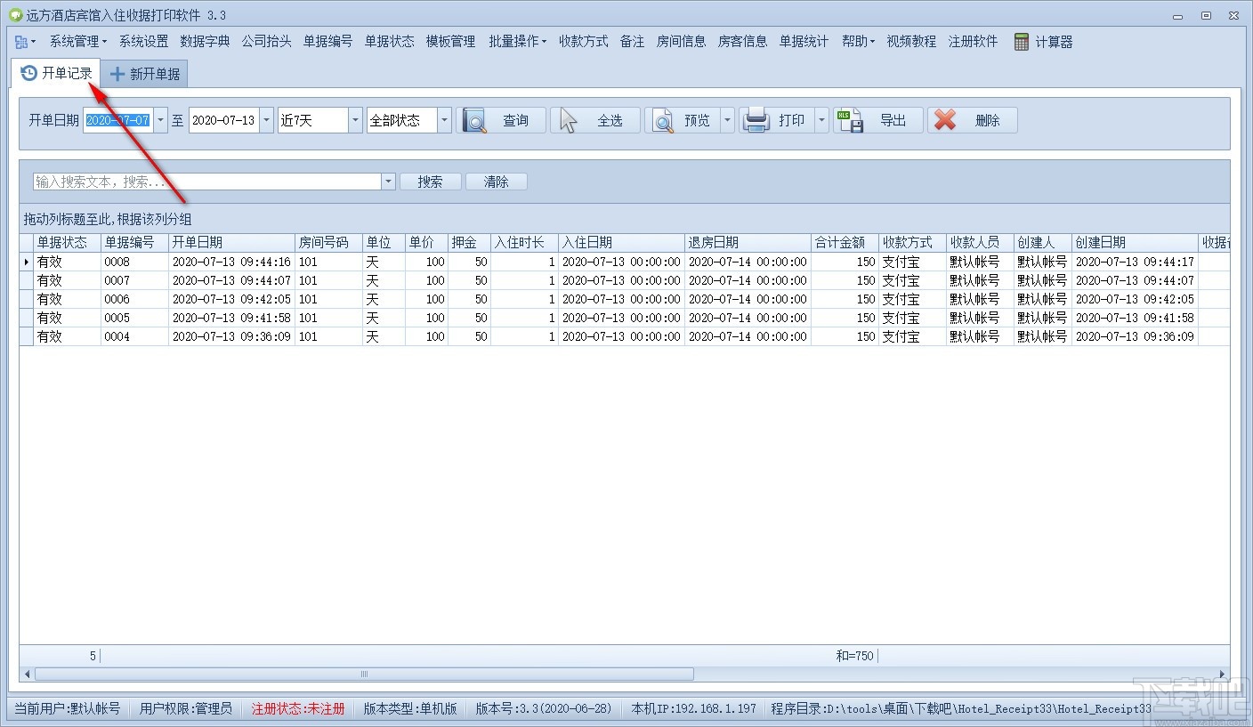Open 视频教程 menu item
1253x727 pixels.
(911, 42)
